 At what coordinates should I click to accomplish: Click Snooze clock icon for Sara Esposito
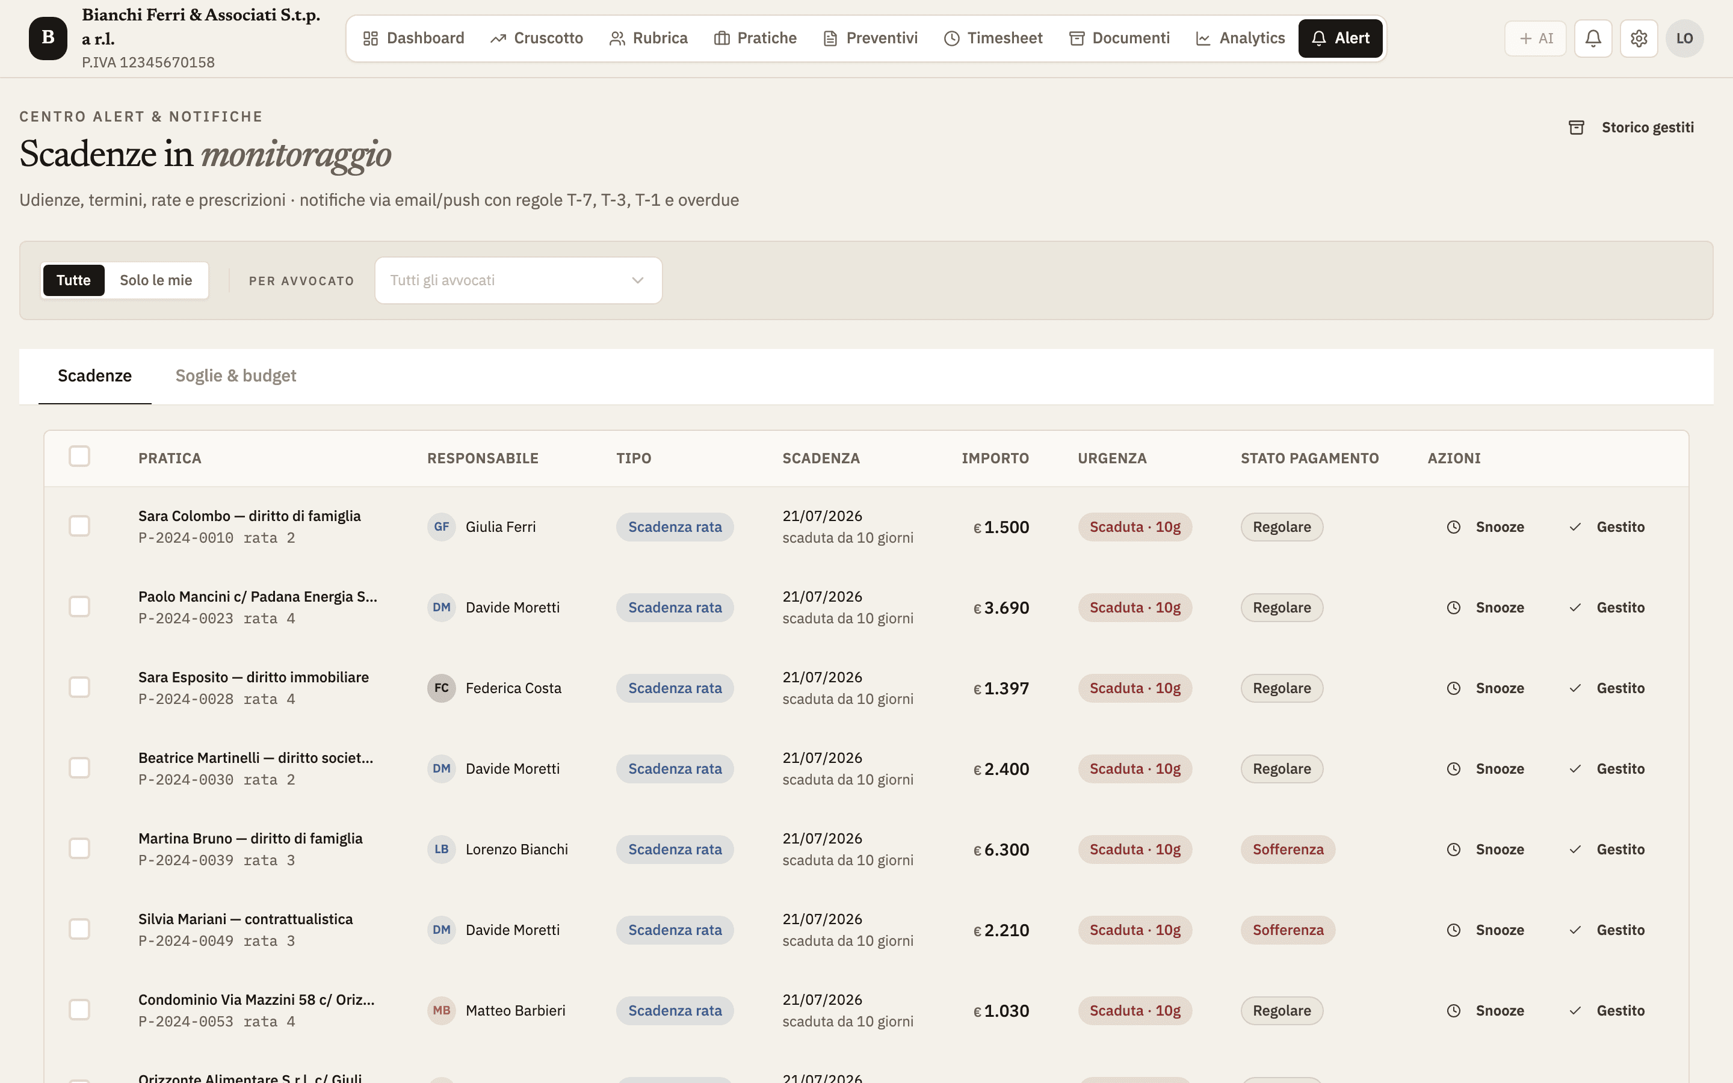point(1454,688)
